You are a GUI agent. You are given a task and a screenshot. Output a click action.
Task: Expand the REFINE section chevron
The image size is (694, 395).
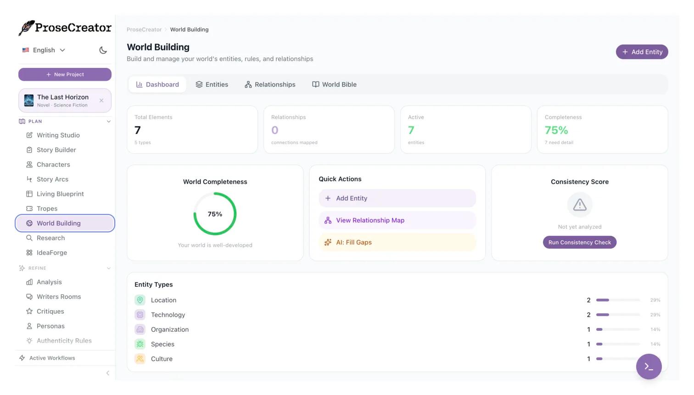109,268
